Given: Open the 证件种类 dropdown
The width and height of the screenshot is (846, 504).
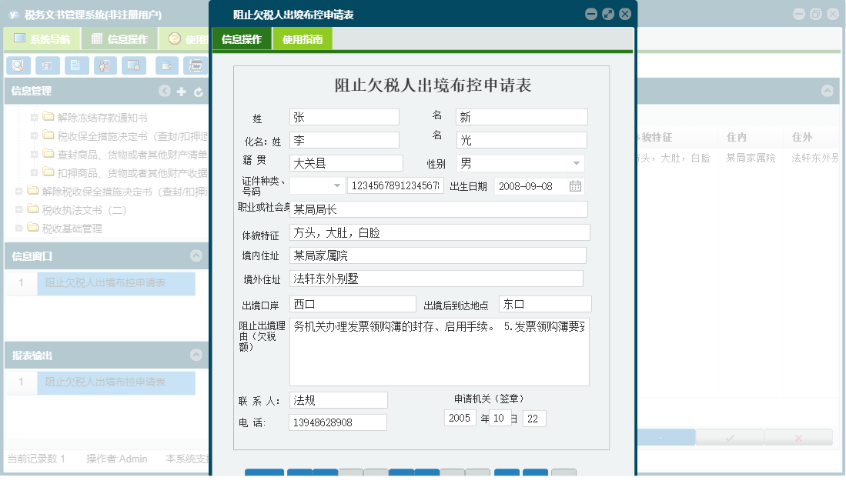Looking at the screenshot, I should tap(336, 185).
